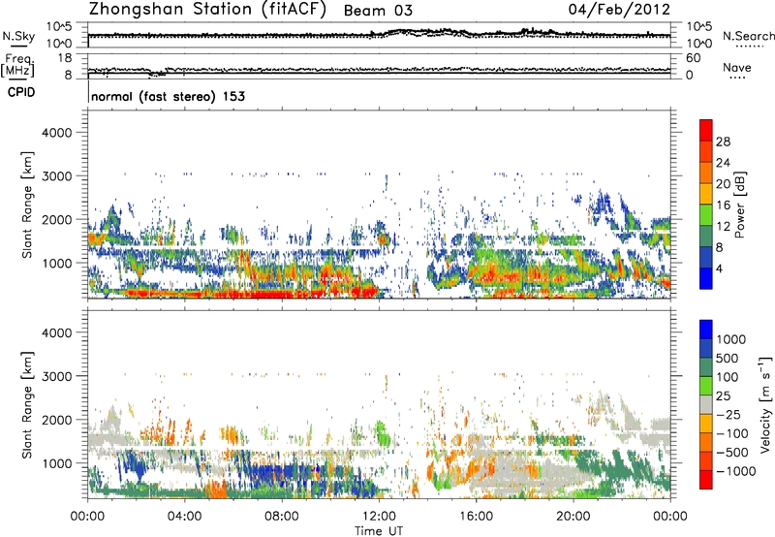Click the 'Nave' legend label
This screenshot has width=775, height=537.
pyautogui.click(x=737, y=68)
